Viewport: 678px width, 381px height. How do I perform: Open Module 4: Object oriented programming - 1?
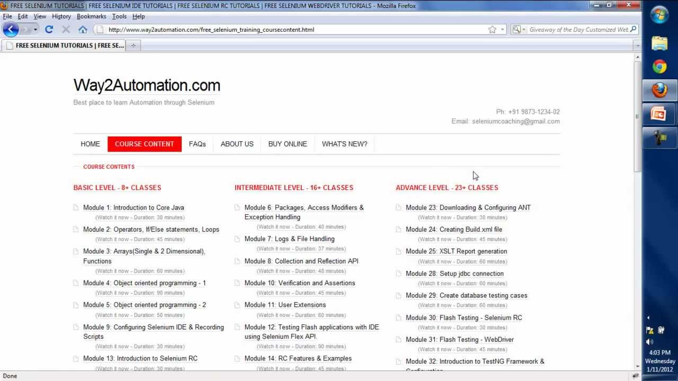pyautogui.click(x=145, y=283)
